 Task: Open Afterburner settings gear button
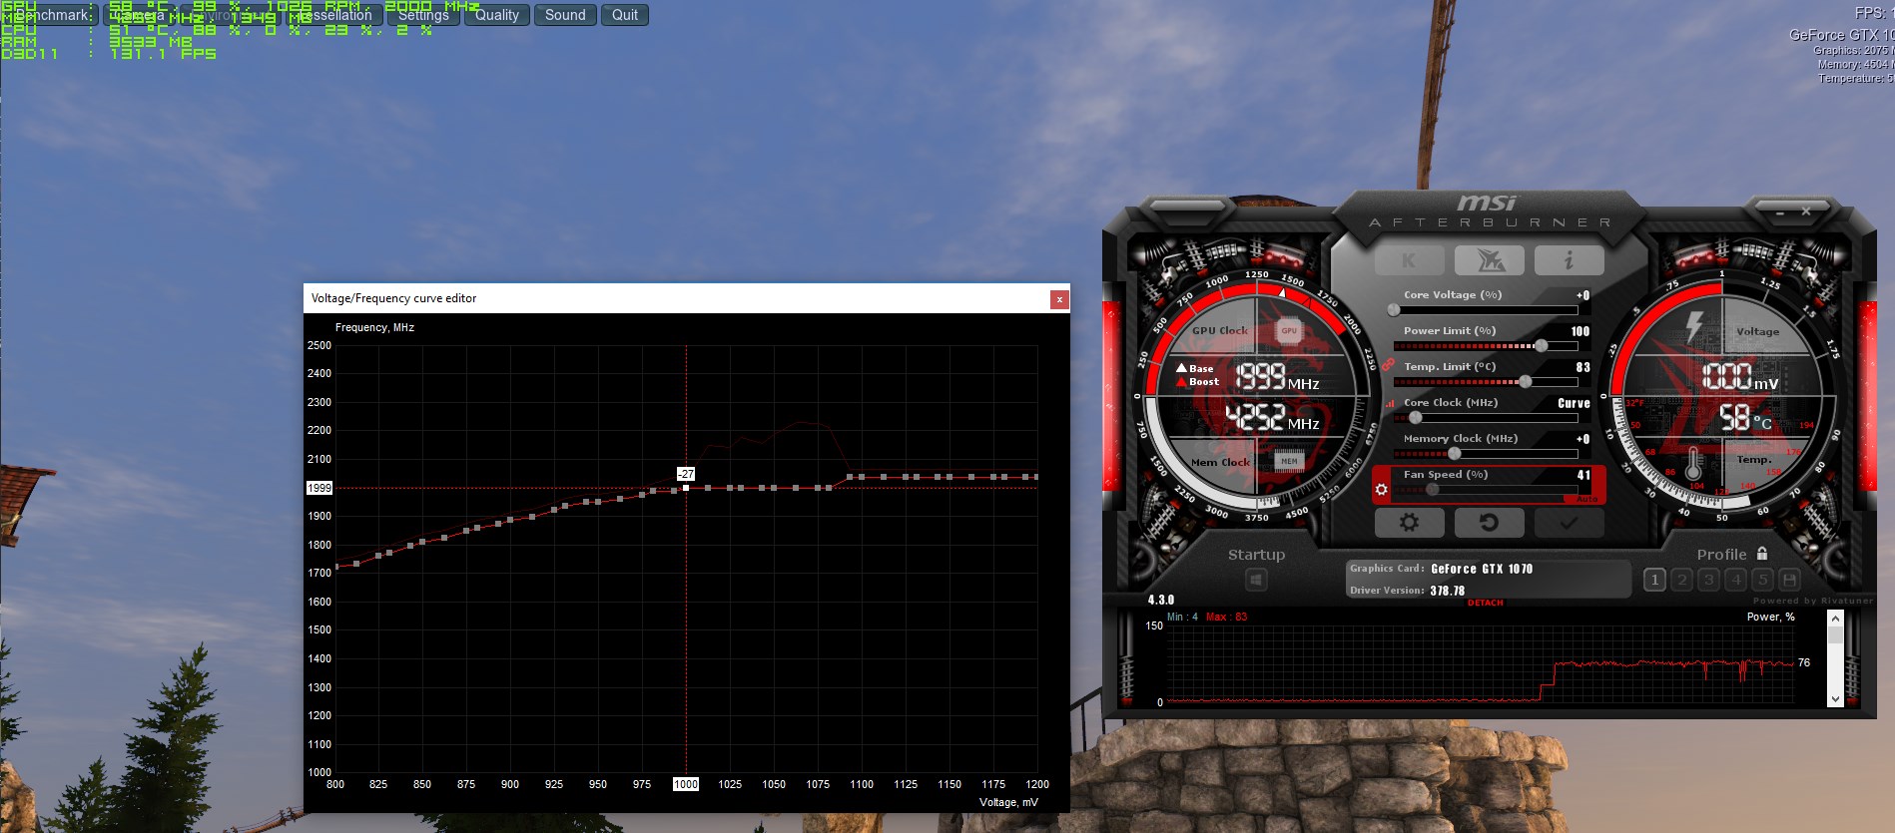1409,522
